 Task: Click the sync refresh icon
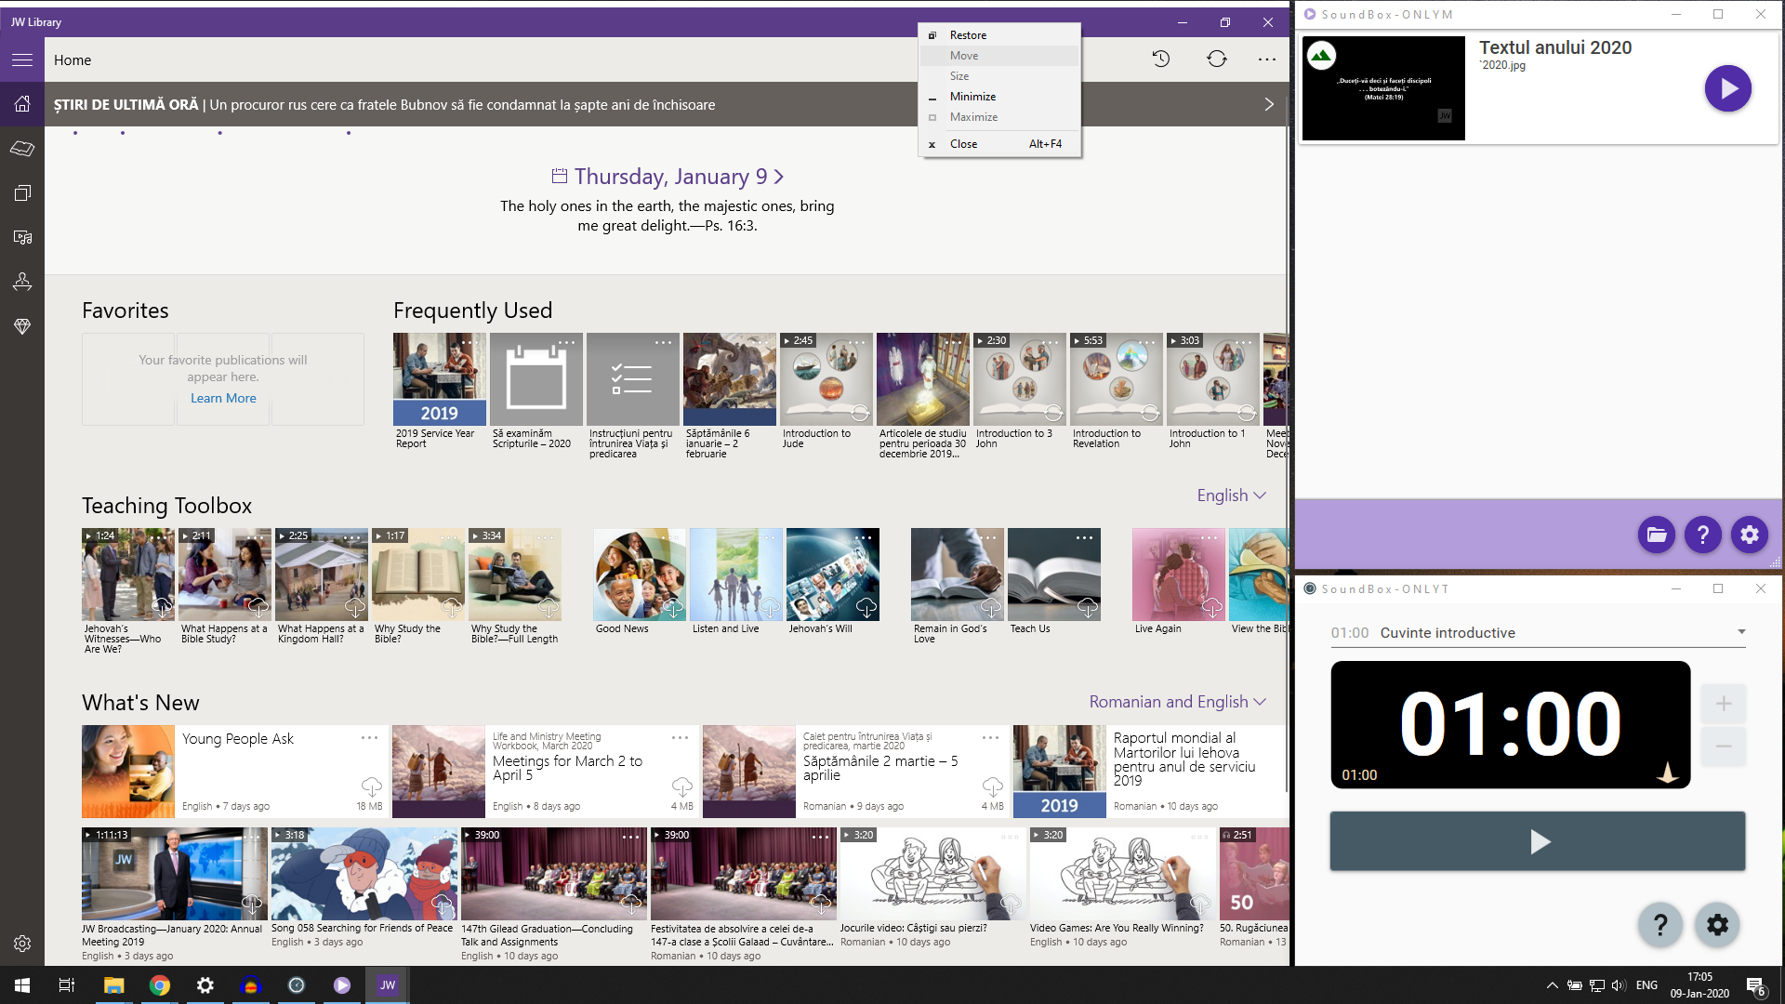tap(1217, 59)
